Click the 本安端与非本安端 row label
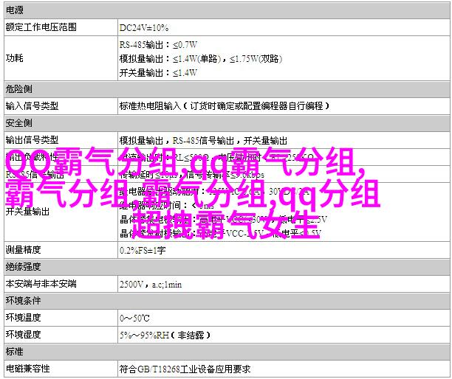The width and height of the screenshot is (452, 379). point(41,283)
